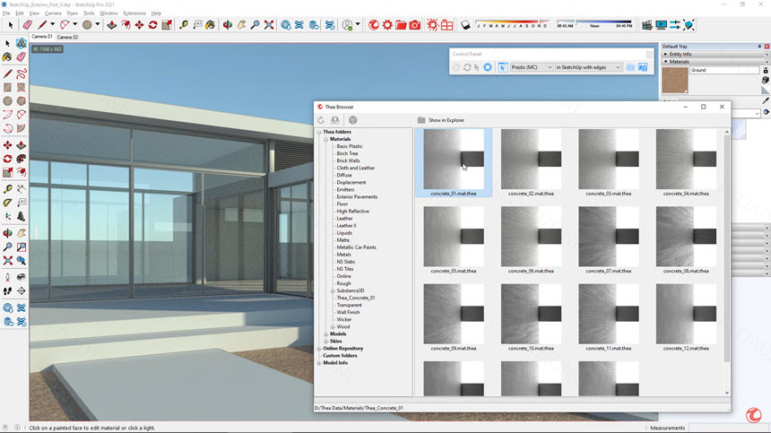Open 3D Warehouse from top toolbar
The width and height of the screenshot is (771, 433).
click(x=286, y=24)
